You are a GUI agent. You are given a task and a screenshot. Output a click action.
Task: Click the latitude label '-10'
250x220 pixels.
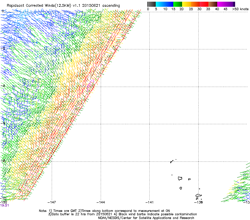coord(3,198)
